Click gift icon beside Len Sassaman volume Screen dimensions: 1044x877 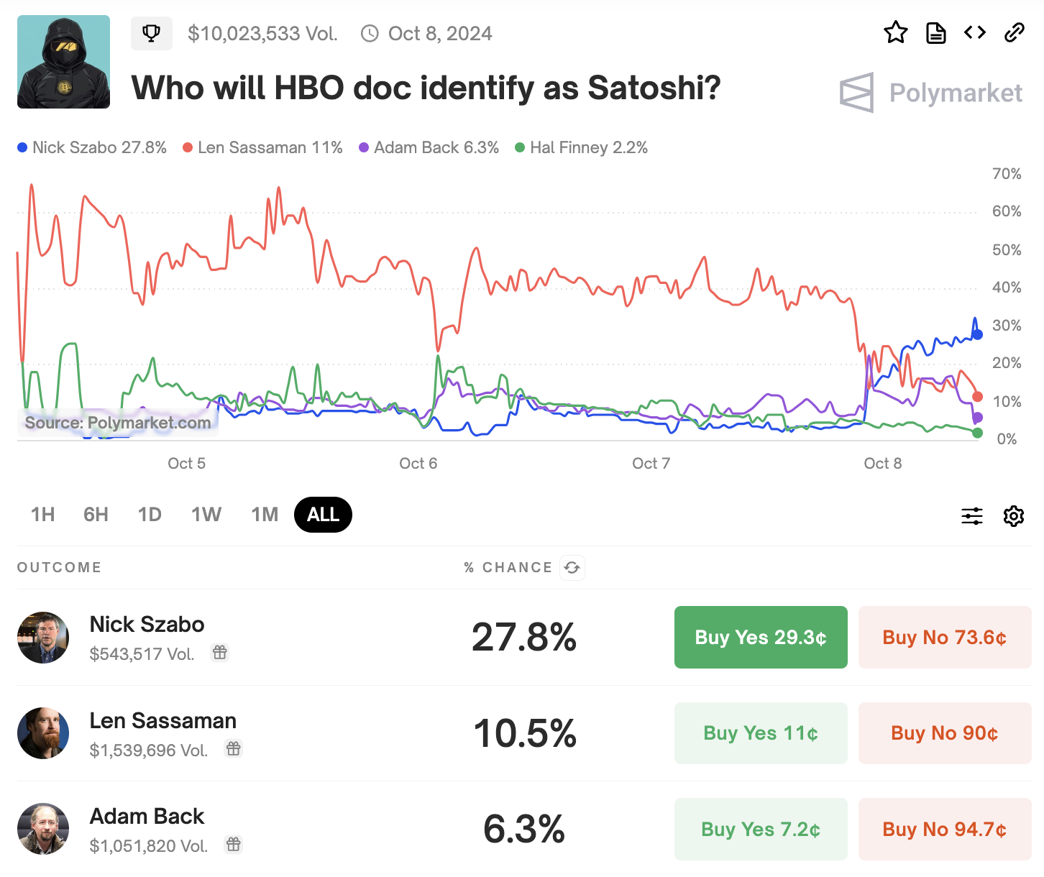pos(234,749)
